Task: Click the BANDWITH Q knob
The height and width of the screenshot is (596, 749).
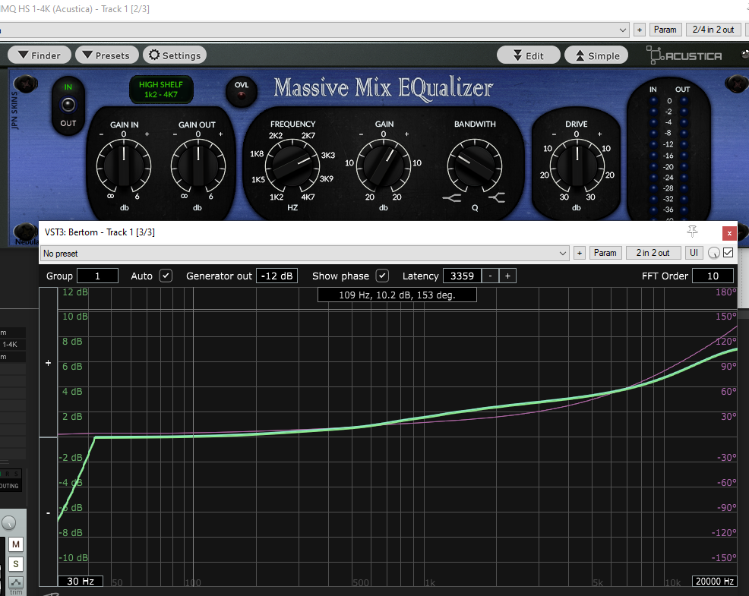Action: coord(474,166)
